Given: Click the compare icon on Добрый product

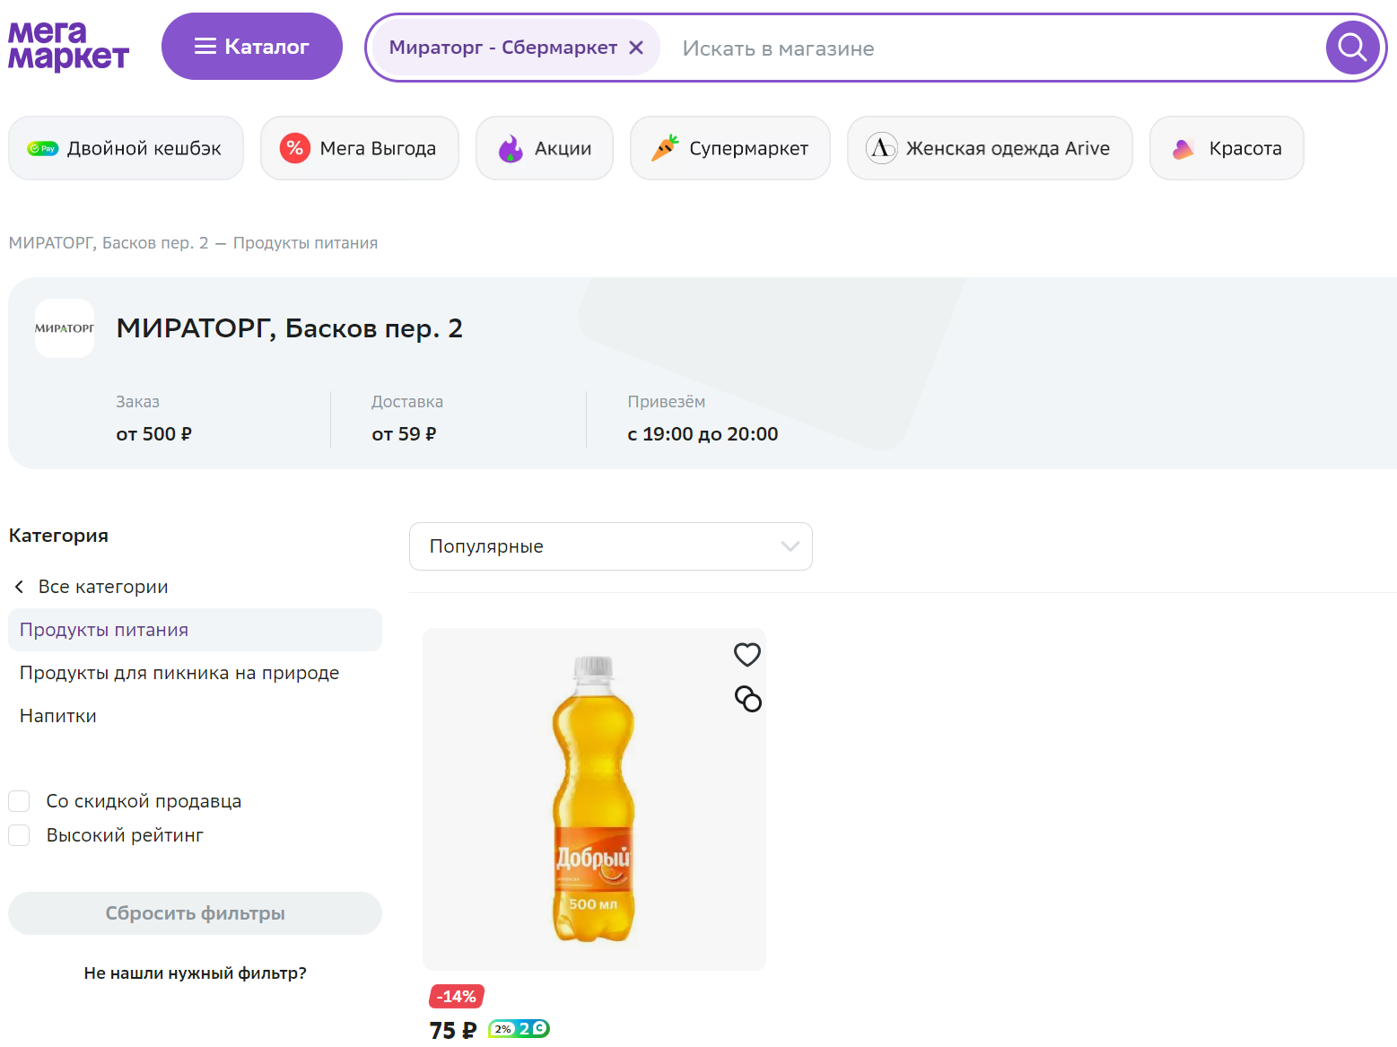Looking at the screenshot, I should click(x=747, y=699).
